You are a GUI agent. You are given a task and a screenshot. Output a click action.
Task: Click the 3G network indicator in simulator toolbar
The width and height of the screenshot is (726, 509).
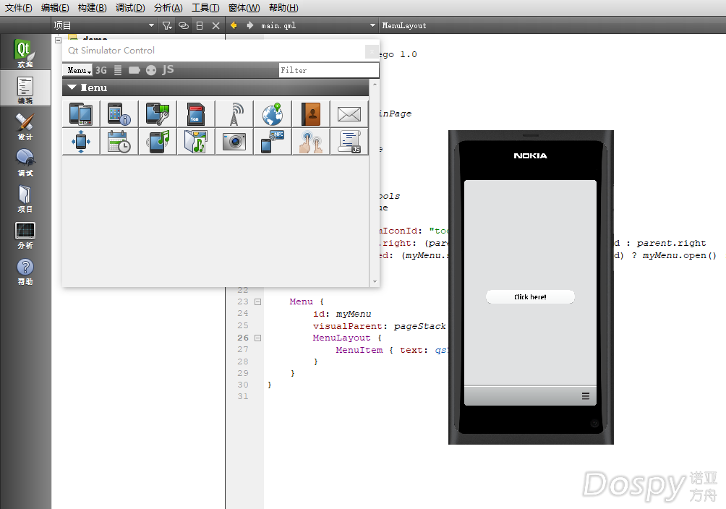[101, 70]
